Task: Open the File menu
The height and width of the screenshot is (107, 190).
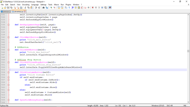Action: point(2,5)
